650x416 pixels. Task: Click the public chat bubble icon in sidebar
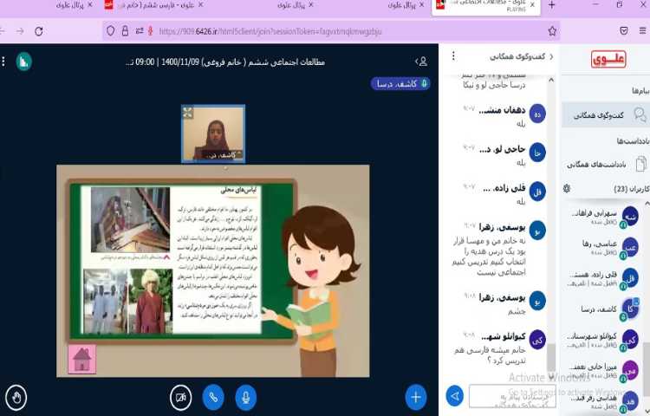640,114
